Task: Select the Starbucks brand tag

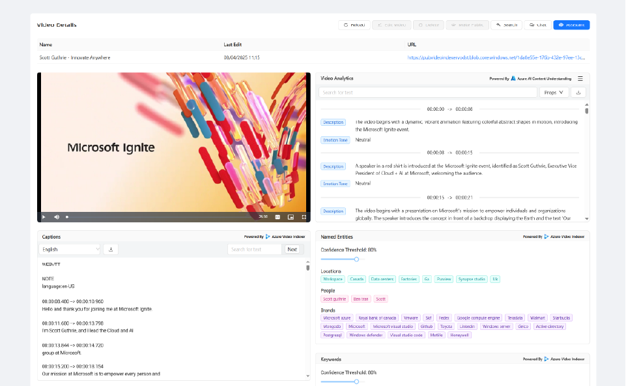Action: point(561,318)
